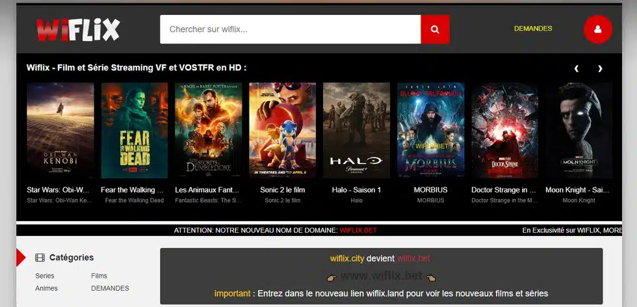
Task: Open the Fear the Walking Dead poster
Action: click(135, 131)
